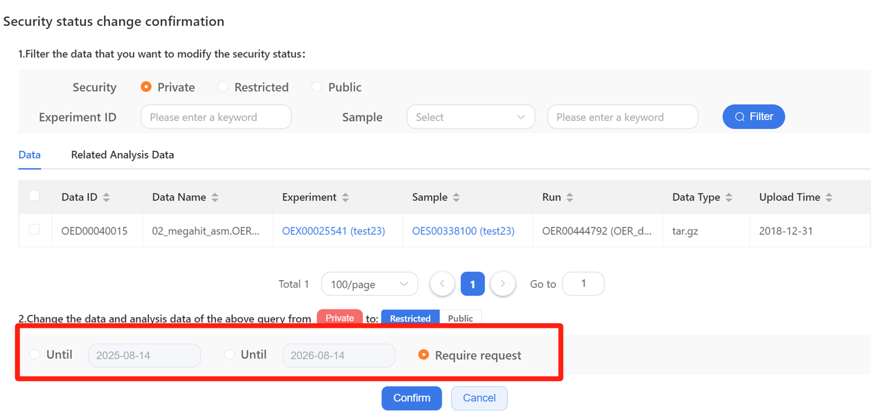875x418 pixels.
Task: Open experiment link OEX00025541 (test23)
Action: point(334,232)
